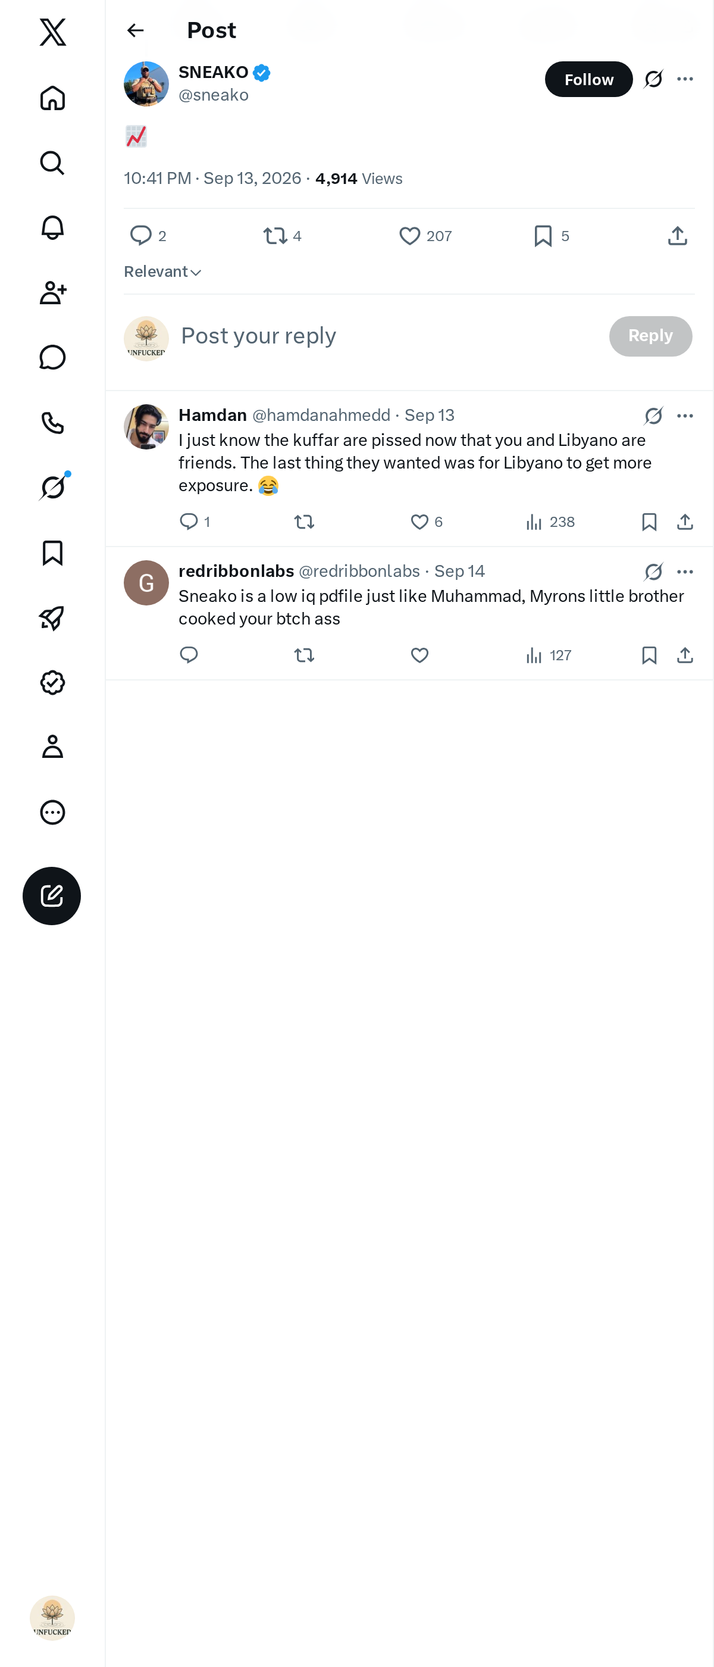Repost SNEAKO's post with 4 reposts

tap(283, 236)
